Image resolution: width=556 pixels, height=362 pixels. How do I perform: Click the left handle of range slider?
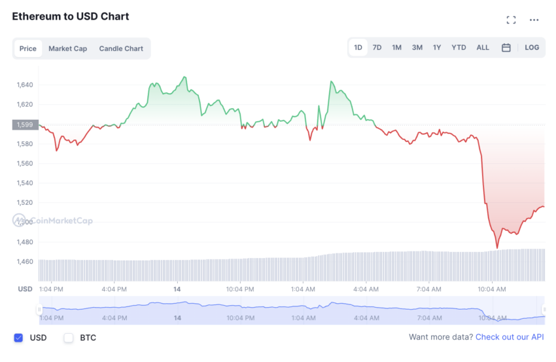coord(39,310)
